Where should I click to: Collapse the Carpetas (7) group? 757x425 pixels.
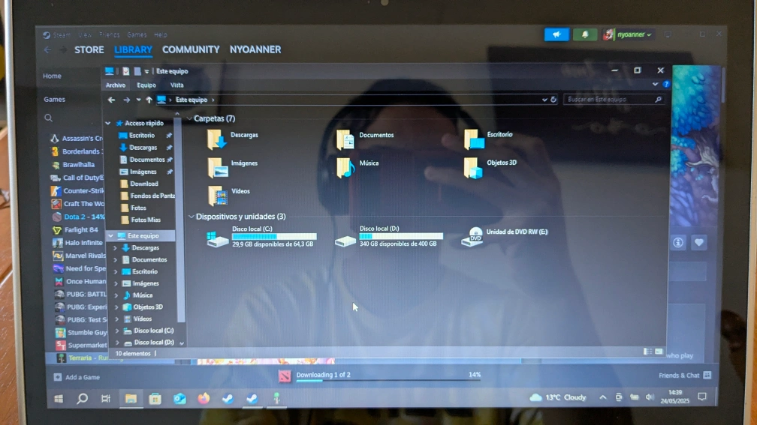click(189, 118)
